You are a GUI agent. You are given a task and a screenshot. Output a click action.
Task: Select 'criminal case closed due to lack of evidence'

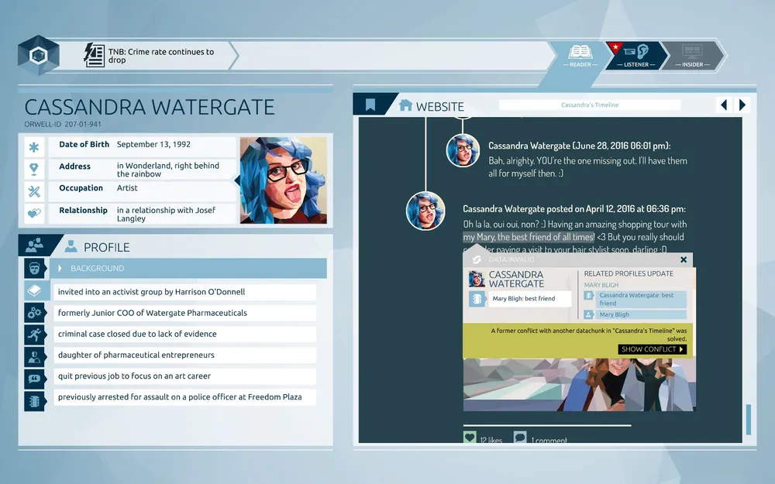185,334
